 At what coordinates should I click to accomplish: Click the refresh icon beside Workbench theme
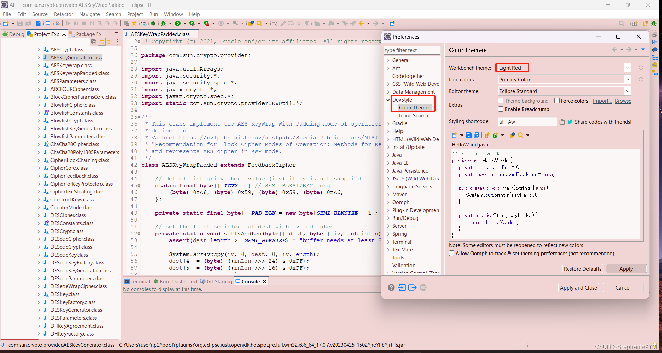coord(641,68)
